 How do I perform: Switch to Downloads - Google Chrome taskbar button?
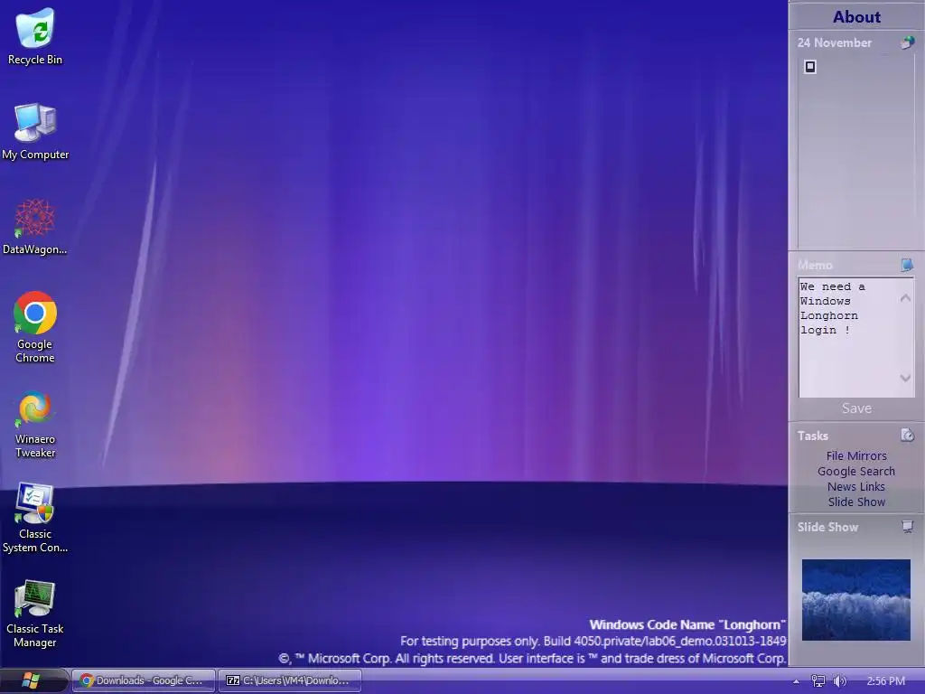click(144, 680)
